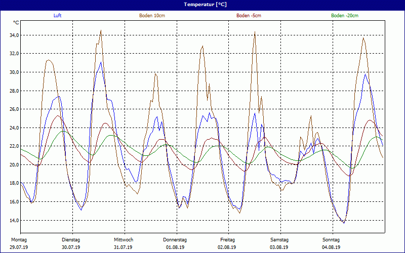Click the 'Samstag' day label
405x253 pixels.
pos(279,240)
